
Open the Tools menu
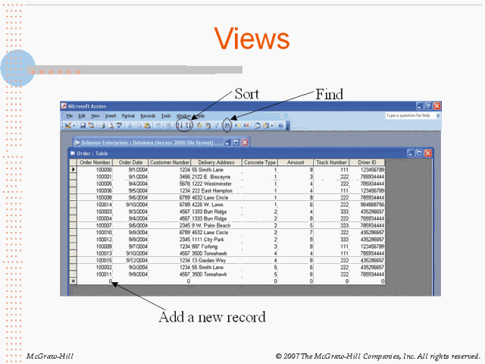(x=165, y=115)
